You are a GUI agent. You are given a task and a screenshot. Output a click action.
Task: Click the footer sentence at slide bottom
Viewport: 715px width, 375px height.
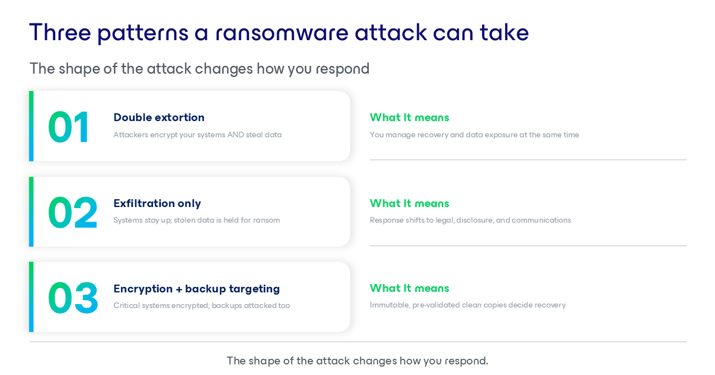357,360
